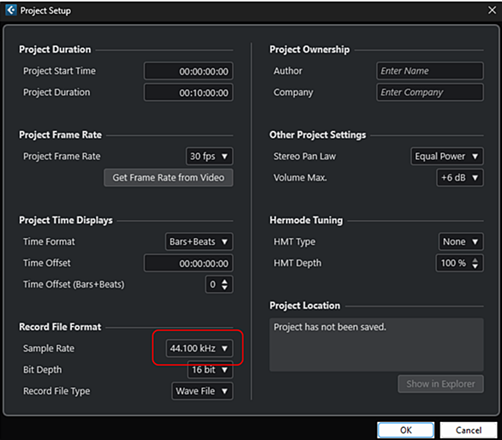502x440 pixels.
Task: Close the Project Setup dialog
Action: click(492, 10)
